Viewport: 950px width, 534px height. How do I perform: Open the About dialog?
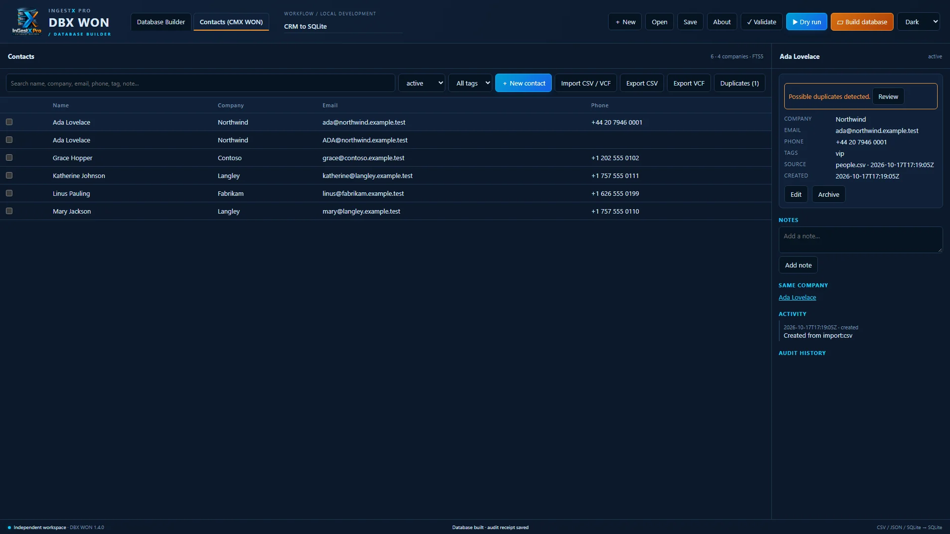point(722,22)
